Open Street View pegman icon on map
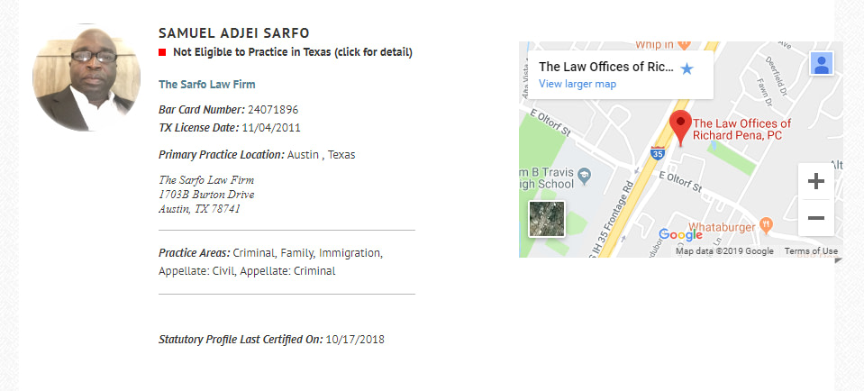Image resolution: width=864 pixels, height=391 pixels. coord(821,63)
